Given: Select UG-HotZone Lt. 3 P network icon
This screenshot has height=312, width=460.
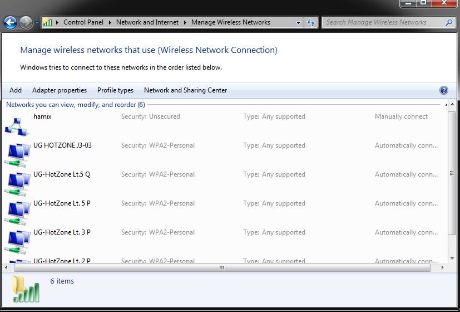Looking at the screenshot, I should click(x=17, y=242).
